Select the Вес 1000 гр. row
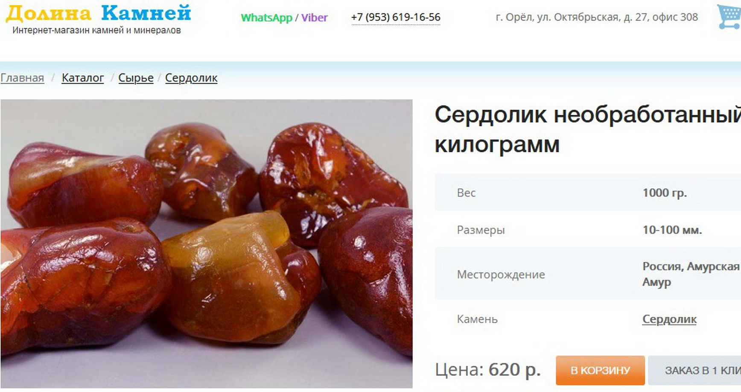 click(x=588, y=192)
